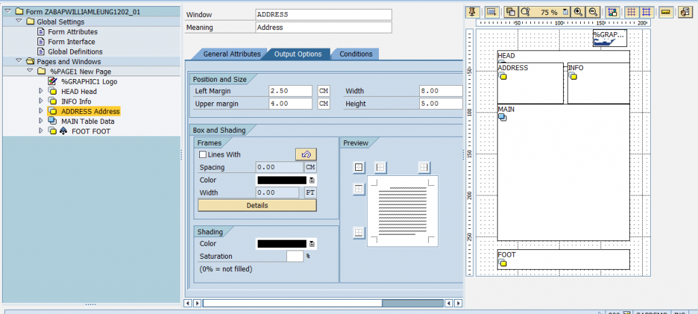Open the 75 % zoom level dropdown
Screen dimensions: 698x314
564,12
